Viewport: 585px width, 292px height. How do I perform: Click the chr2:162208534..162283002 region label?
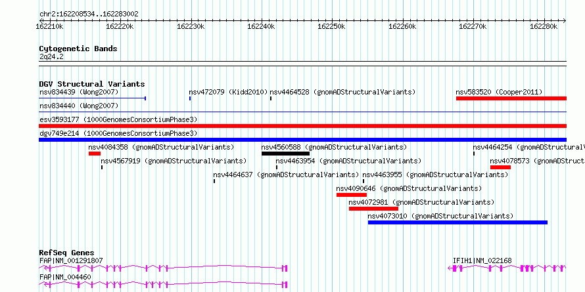coord(89,14)
